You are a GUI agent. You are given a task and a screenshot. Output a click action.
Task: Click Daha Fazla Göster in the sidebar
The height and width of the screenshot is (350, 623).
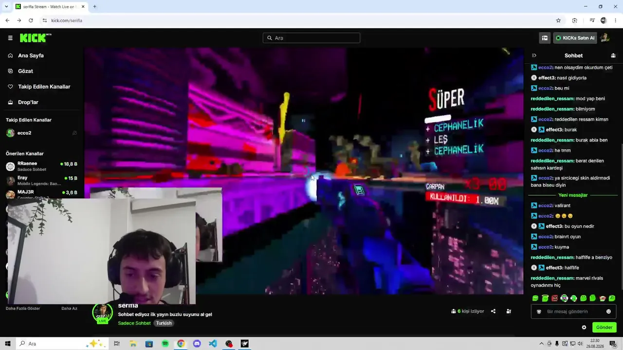[x=23, y=308]
